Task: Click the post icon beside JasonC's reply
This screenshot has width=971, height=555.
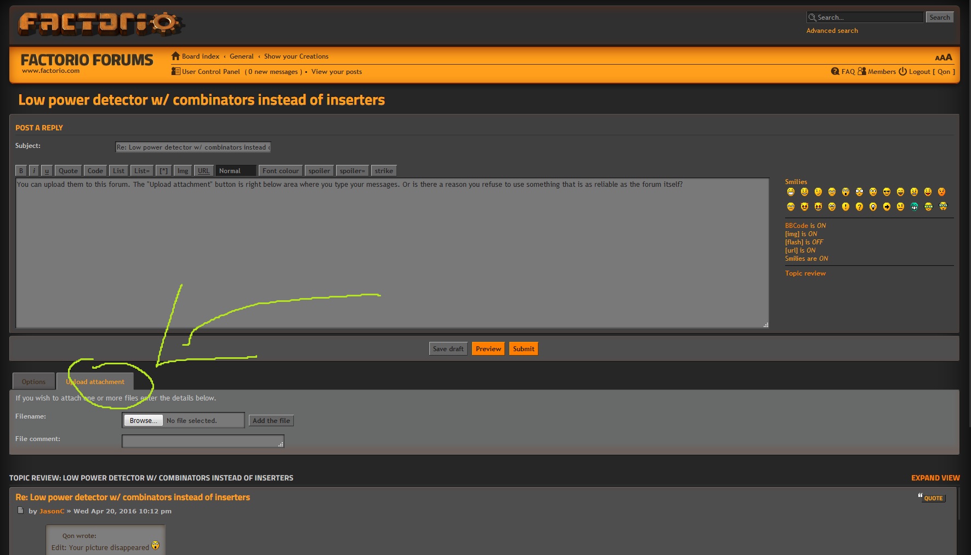Action: pyautogui.click(x=20, y=511)
